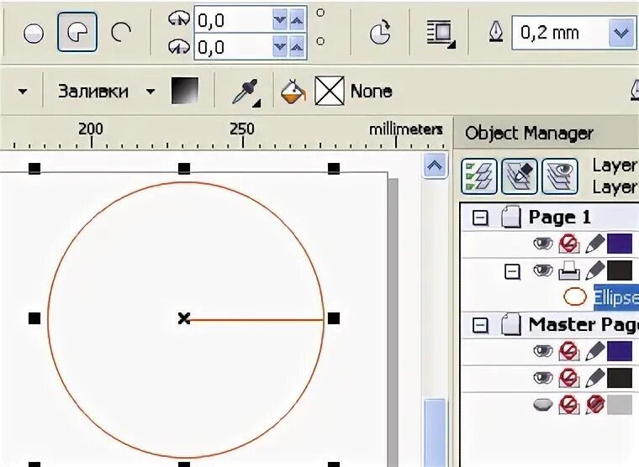Viewport: 639px width, 467px height.
Task: Increase the starting angle with up arrow
Action: point(297,20)
